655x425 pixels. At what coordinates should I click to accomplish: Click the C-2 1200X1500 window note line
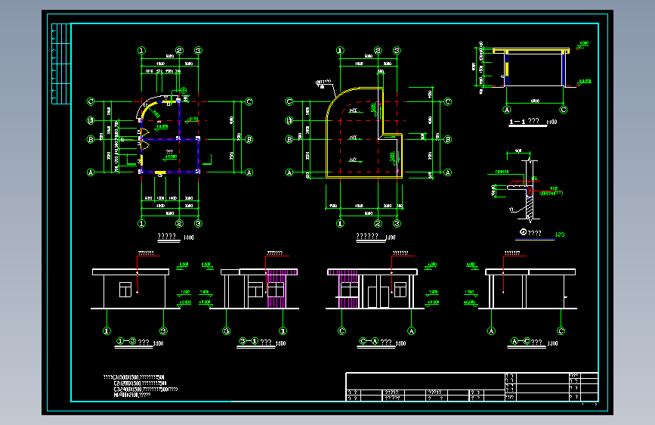[141, 383]
